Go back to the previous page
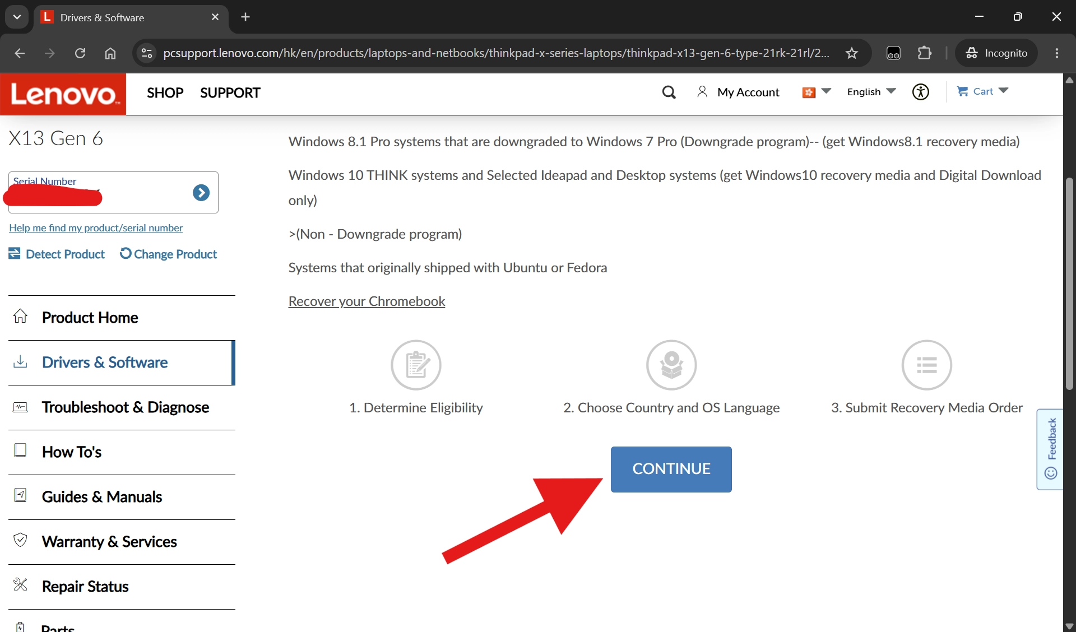The width and height of the screenshot is (1076, 632). (20, 53)
